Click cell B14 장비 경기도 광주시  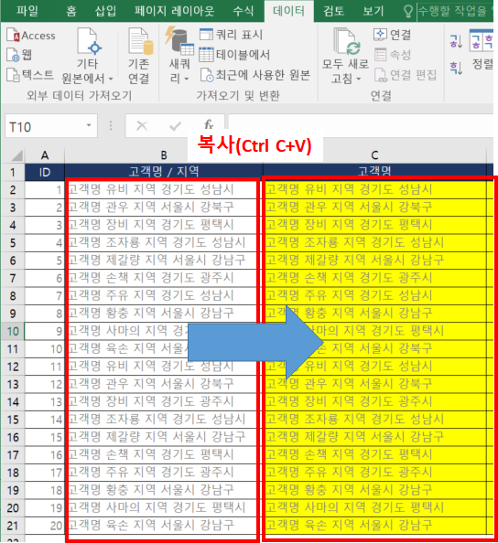tap(164, 401)
